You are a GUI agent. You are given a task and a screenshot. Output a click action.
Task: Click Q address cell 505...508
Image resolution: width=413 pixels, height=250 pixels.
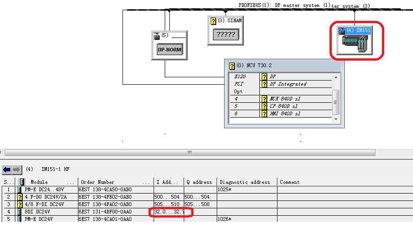click(x=200, y=204)
